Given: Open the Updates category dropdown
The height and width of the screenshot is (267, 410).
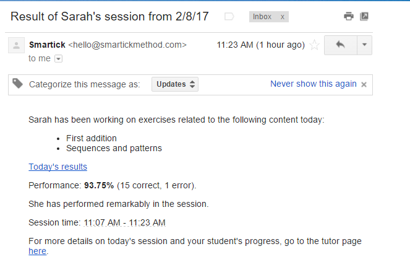Looking at the screenshot, I should [175, 84].
